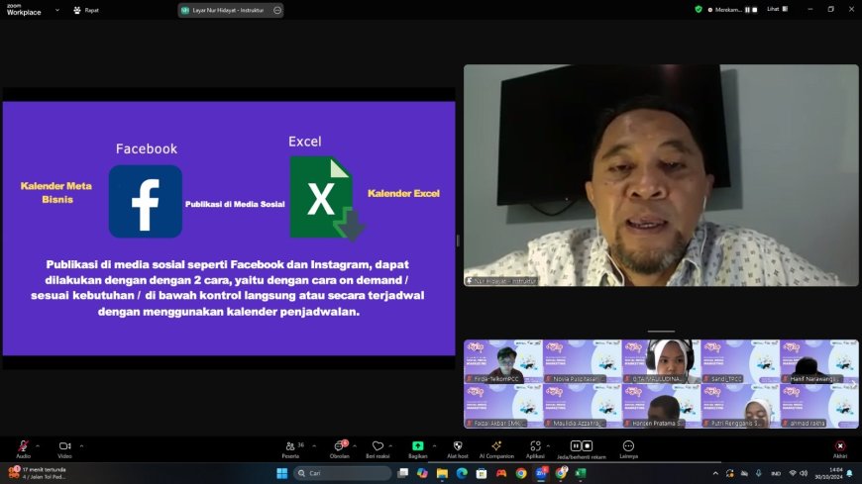The width and height of the screenshot is (862, 484).
Task: Unmute the microphone using Audio button
Action: 23,448
